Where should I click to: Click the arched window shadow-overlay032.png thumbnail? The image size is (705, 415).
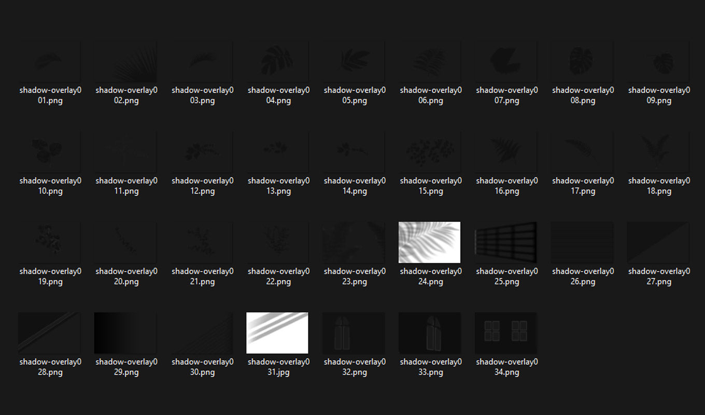pyautogui.click(x=354, y=332)
